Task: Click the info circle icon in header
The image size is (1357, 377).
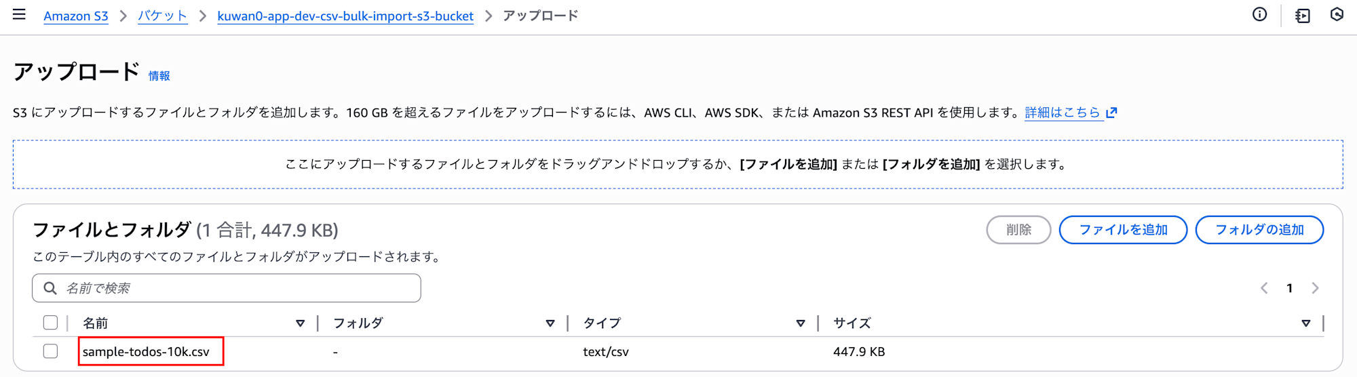Action: point(1259,15)
